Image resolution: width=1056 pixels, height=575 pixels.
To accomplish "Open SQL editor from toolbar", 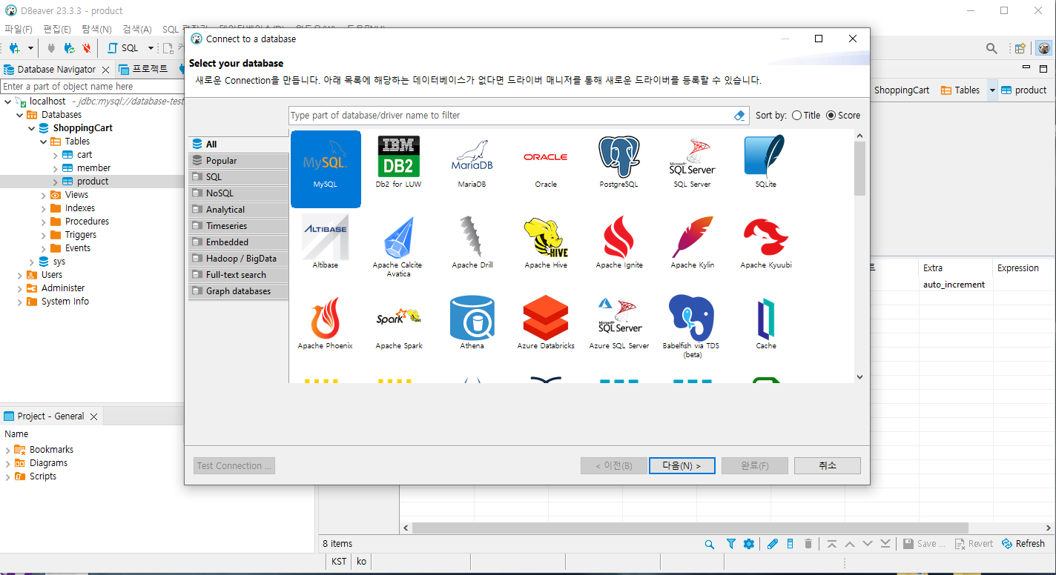I will tap(123, 48).
